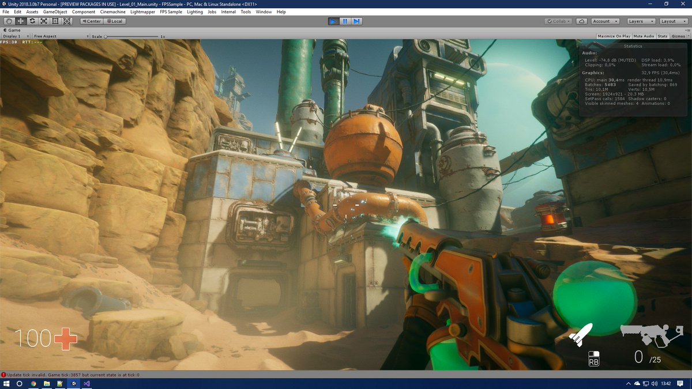Click the ammo counter 0 /25

(x=648, y=357)
